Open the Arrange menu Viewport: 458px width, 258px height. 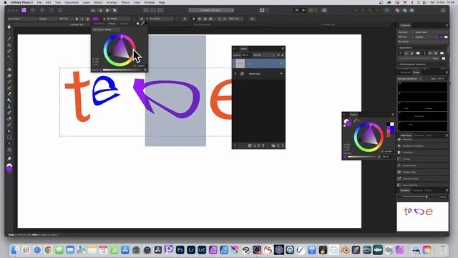pos(112,2)
